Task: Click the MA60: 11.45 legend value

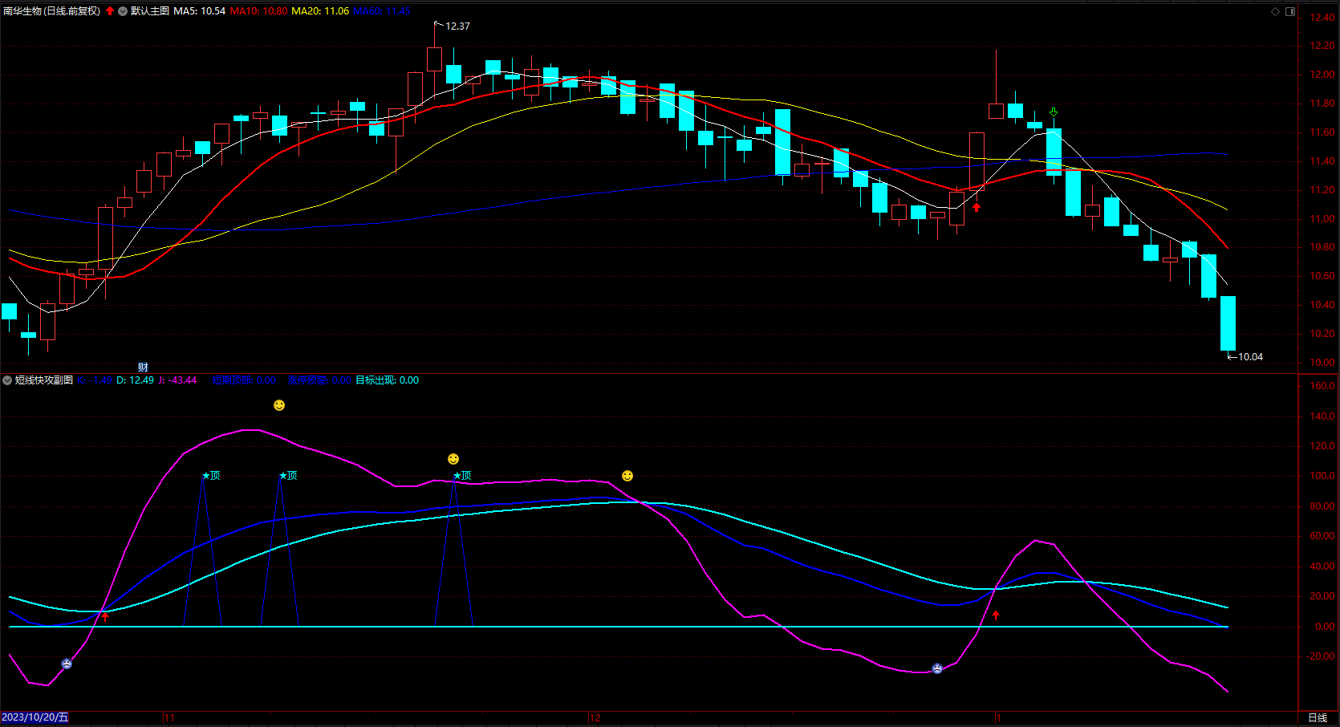Action: [382, 11]
